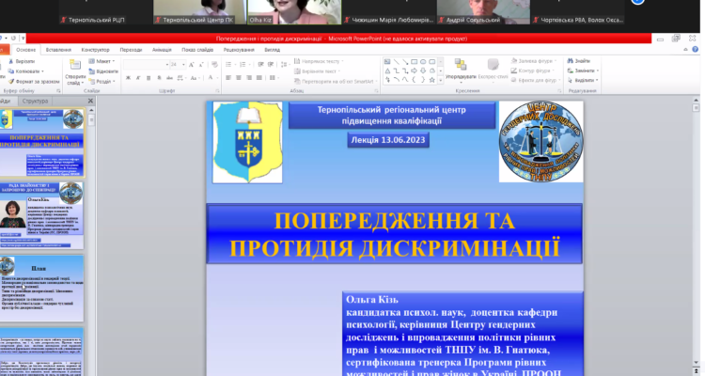
Task: Toggle justify text alignment
Action: click(x=259, y=78)
